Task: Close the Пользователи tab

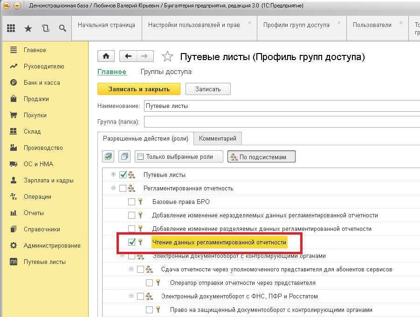Action: tap(401, 23)
